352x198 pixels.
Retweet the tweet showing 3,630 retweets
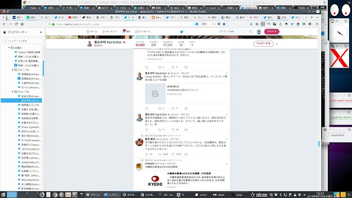[160, 154]
